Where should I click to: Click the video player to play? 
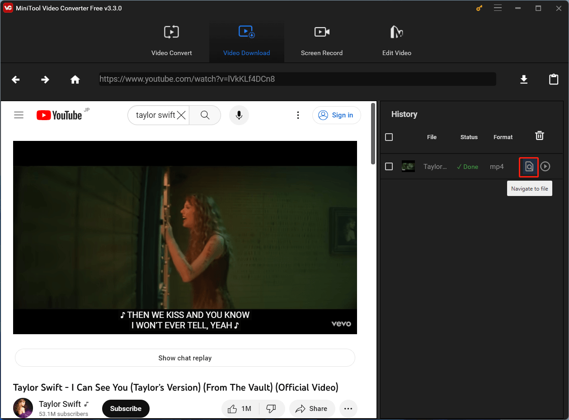click(x=185, y=238)
